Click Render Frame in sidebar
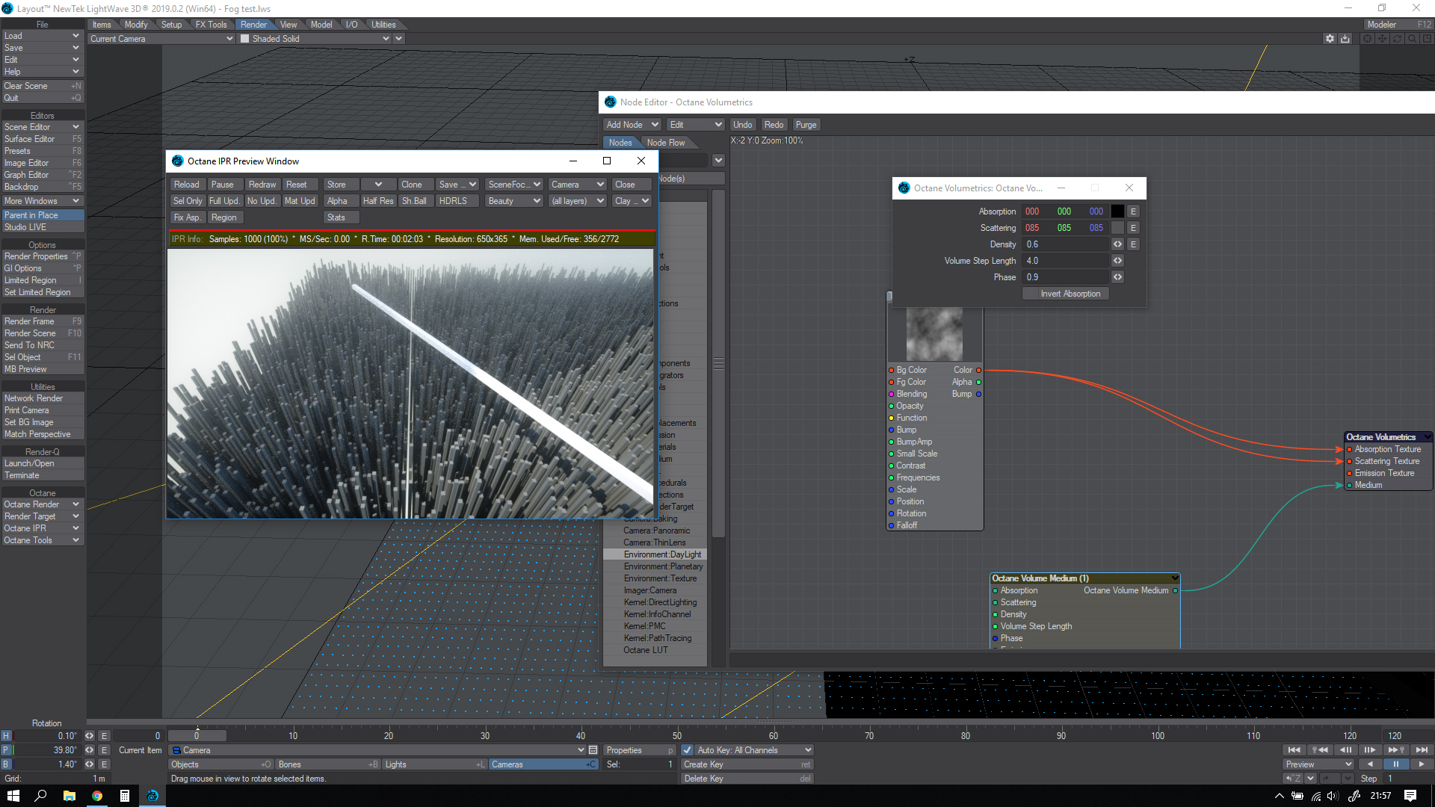 [x=43, y=321]
